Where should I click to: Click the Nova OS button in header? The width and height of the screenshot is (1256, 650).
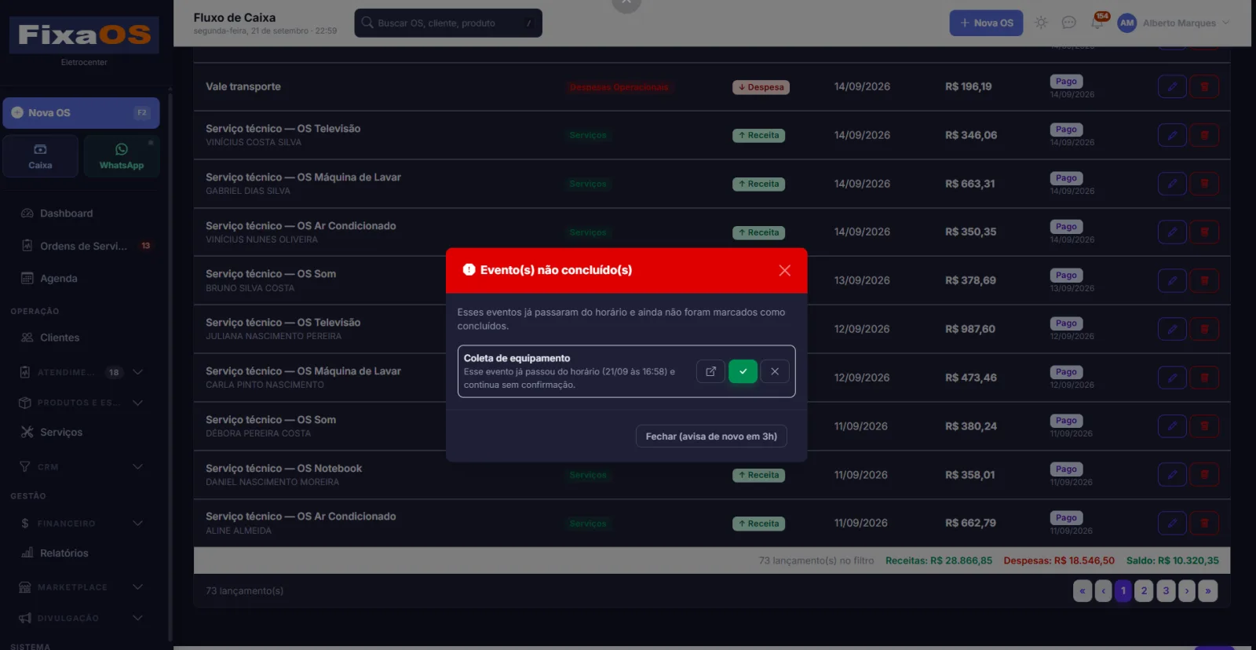[986, 23]
